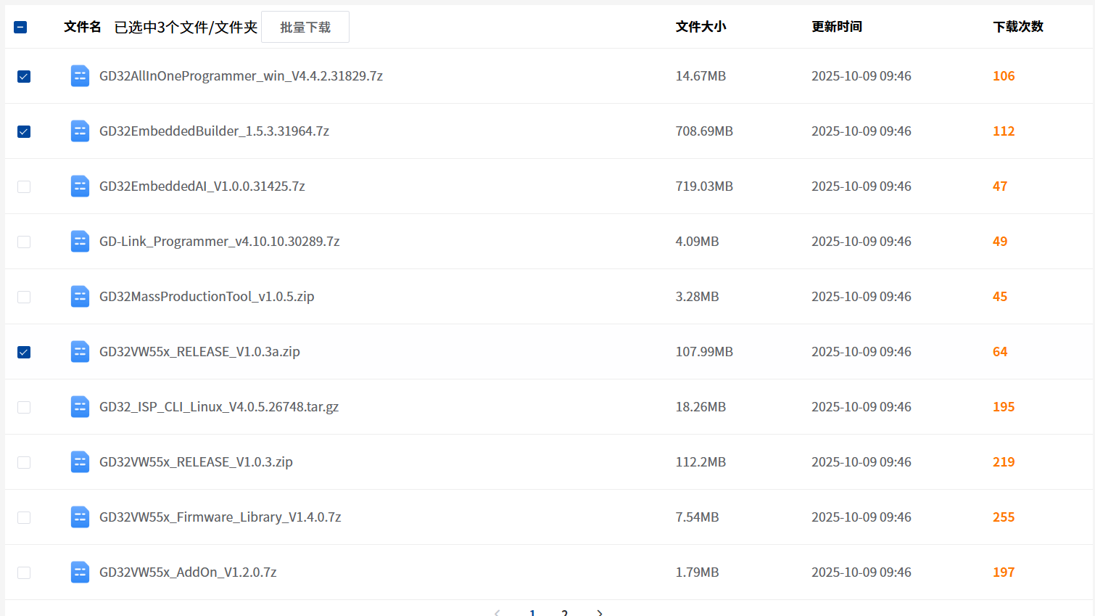1095x616 pixels.
Task: Toggle the select-all checkbox in header
Action: click(20, 27)
